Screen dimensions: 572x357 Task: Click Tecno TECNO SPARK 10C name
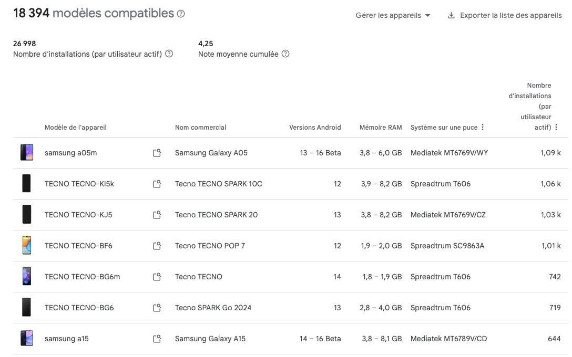coord(219,184)
